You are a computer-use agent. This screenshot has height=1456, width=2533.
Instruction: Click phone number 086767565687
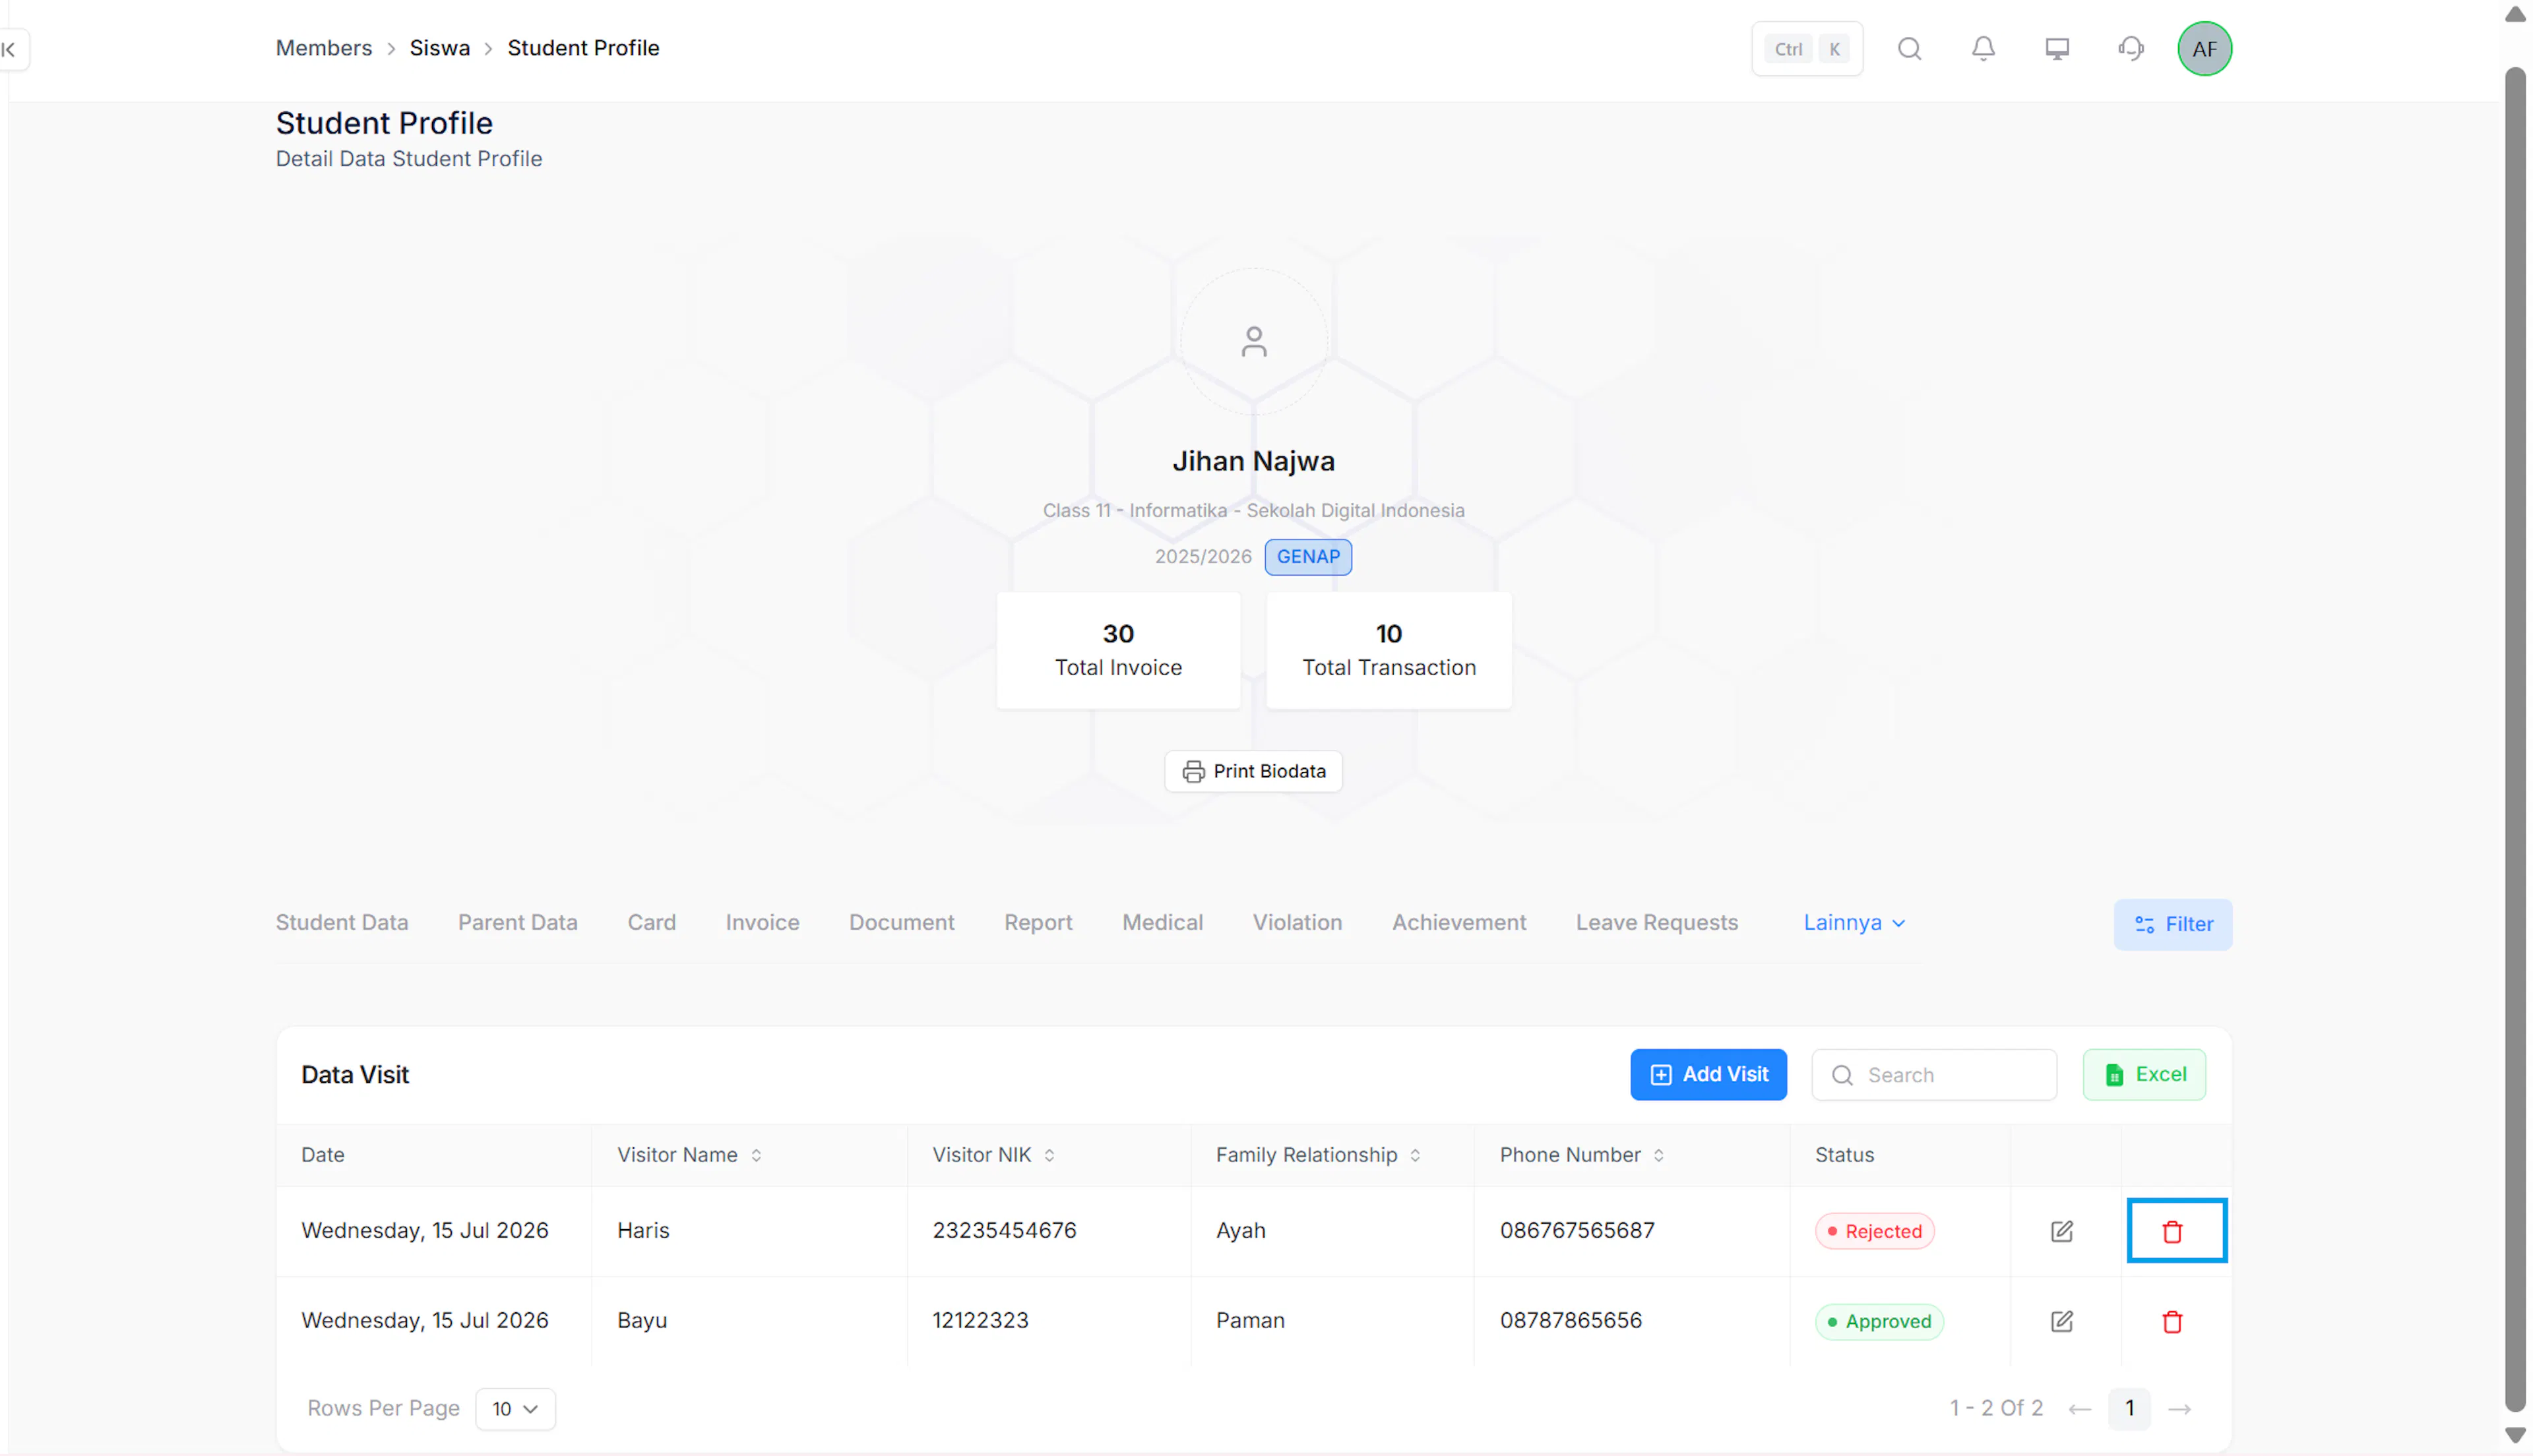[1577, 1230]
